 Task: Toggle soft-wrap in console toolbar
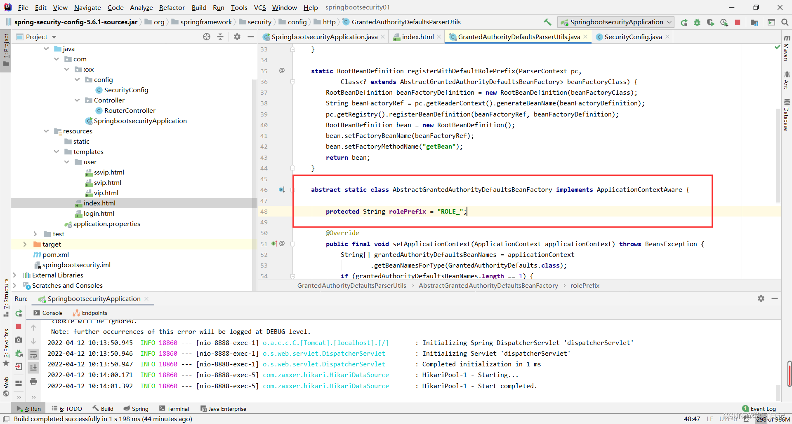(33, 354)
